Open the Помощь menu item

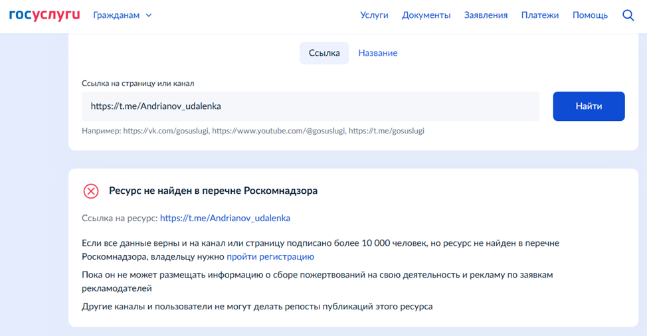click(x=590, y=15)
